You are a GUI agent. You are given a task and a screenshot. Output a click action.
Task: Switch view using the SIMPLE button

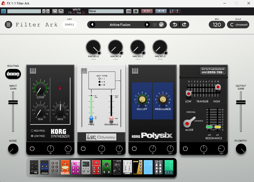click(x=69, y=25)
